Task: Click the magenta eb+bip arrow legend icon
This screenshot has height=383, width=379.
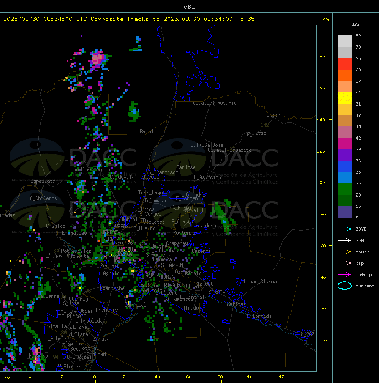Action: tap(344, 275)
